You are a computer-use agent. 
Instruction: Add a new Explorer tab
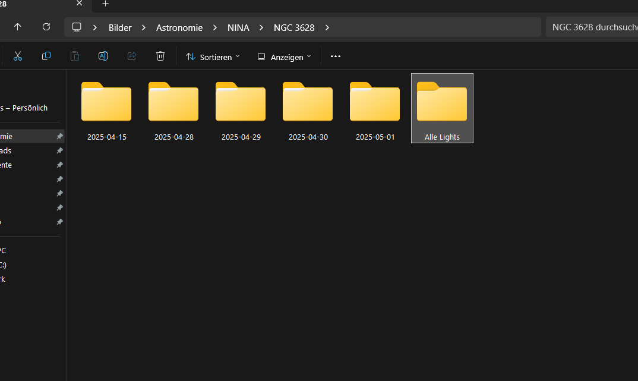(105, 4)
